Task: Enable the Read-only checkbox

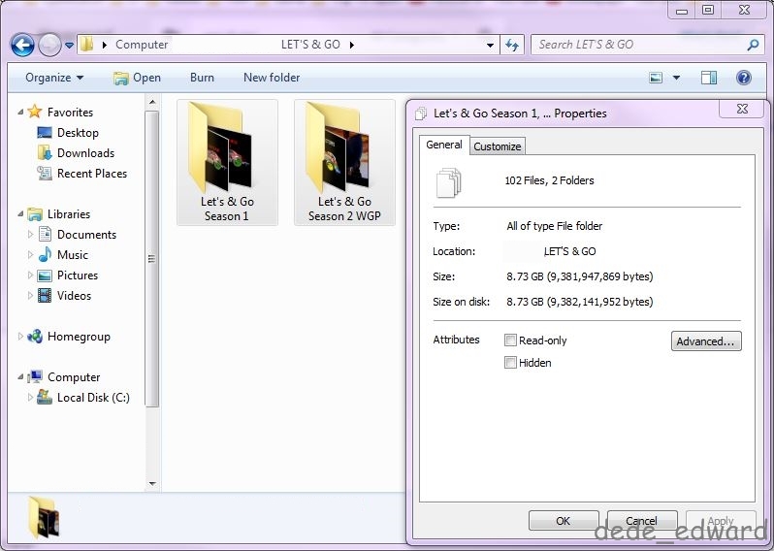Action: 511,340
